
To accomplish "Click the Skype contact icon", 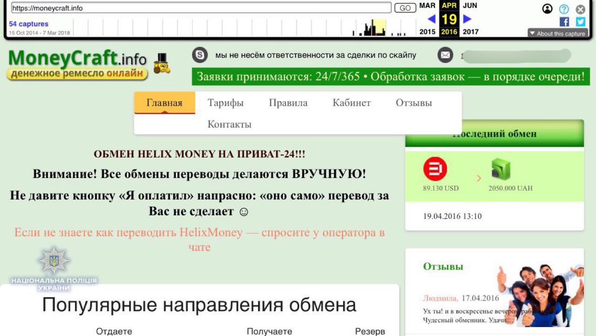I will 200,55.
